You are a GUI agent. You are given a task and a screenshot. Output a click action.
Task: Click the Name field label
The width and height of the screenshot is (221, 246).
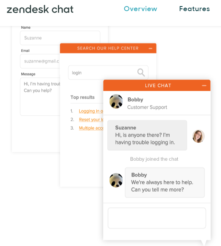[26, 28]
